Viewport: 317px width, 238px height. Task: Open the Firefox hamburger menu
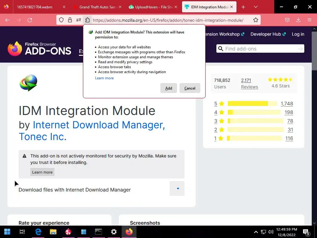pyautogui.click(x=310, y=20)
